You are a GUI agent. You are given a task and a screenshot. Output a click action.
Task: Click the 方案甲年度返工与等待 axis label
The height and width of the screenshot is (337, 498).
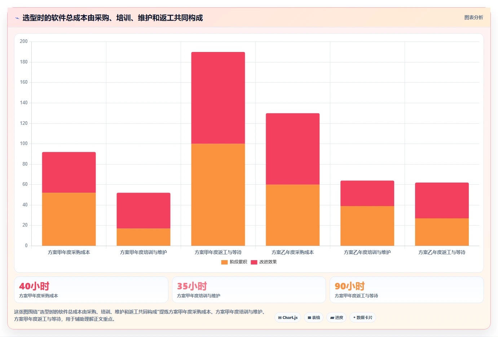218,252
